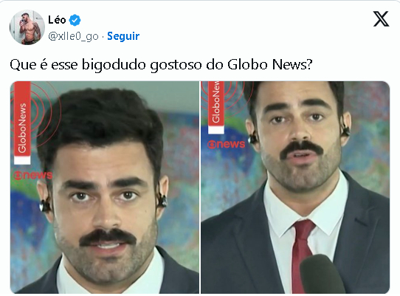Image resolution: width=400 pixels, height=296 pixels.
Task: Open the Léo display name link
Action: [x=57, y=20]
